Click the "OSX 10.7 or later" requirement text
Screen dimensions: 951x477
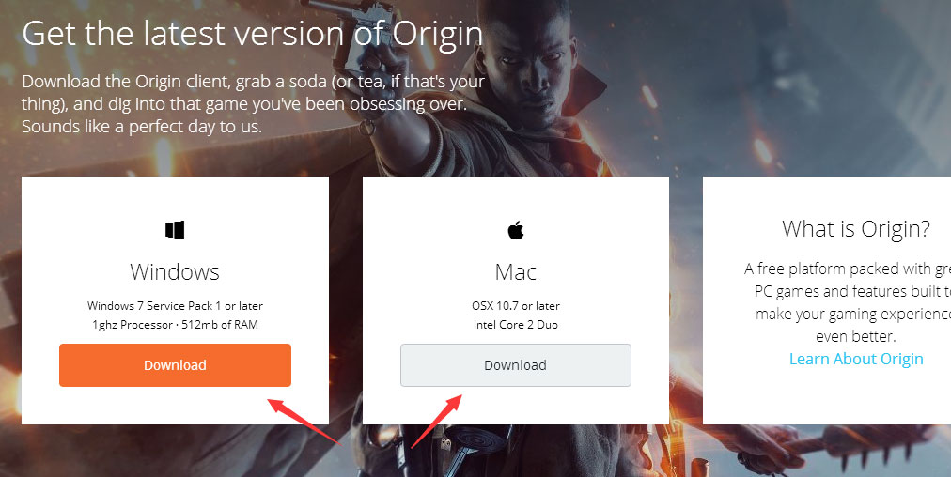click(516, 305)
